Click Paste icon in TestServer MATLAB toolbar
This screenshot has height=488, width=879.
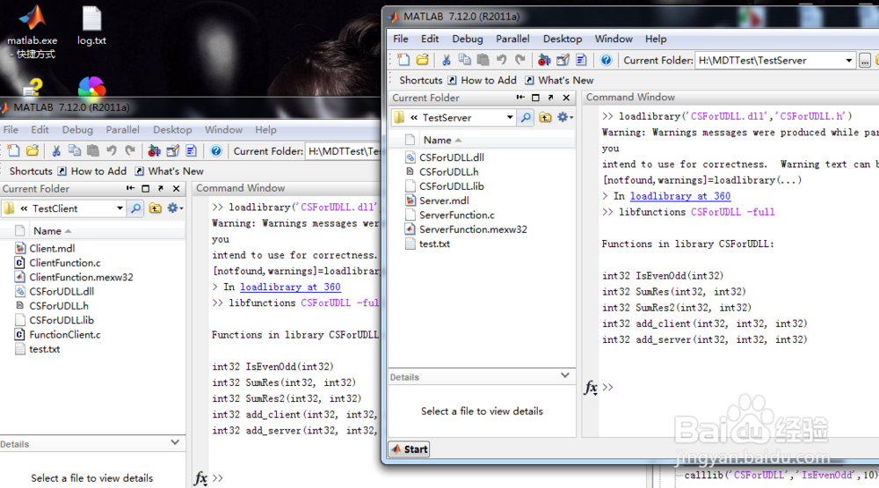(483, 60)
